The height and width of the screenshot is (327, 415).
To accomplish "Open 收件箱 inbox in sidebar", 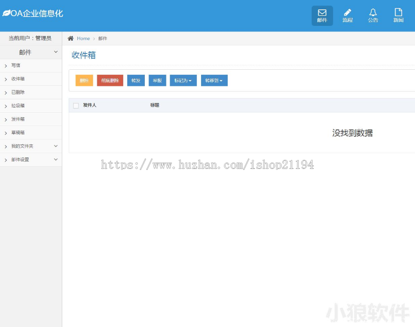I will tap(31, 79).
